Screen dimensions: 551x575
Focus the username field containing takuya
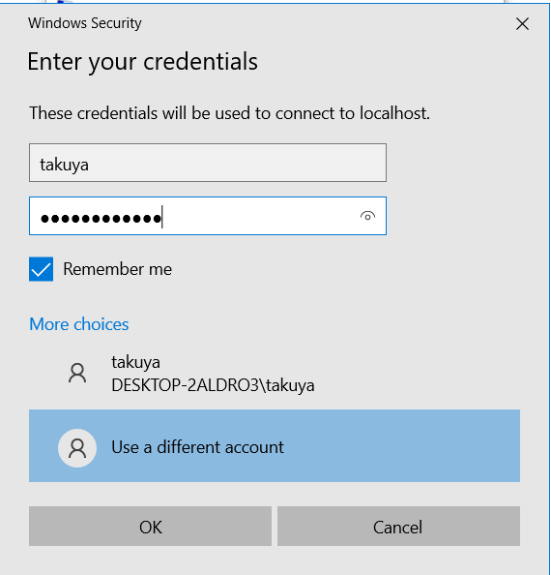tap(208, 163)
